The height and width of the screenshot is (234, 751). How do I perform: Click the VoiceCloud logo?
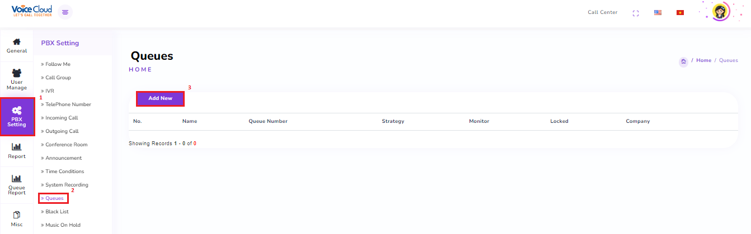[31, 11]
